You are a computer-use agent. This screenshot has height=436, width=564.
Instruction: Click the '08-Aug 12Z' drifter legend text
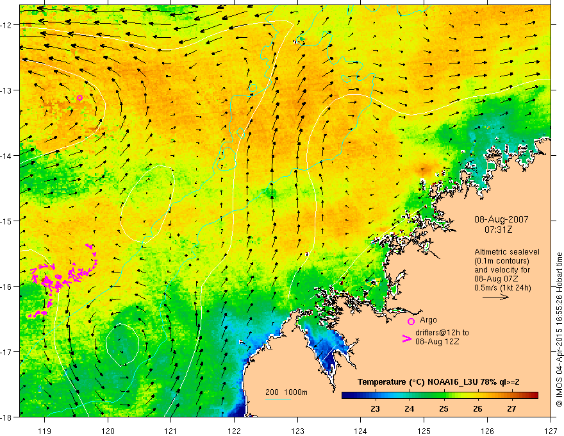(437, 341)
